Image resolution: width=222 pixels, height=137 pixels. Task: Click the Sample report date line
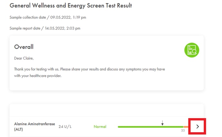(45, 28)
